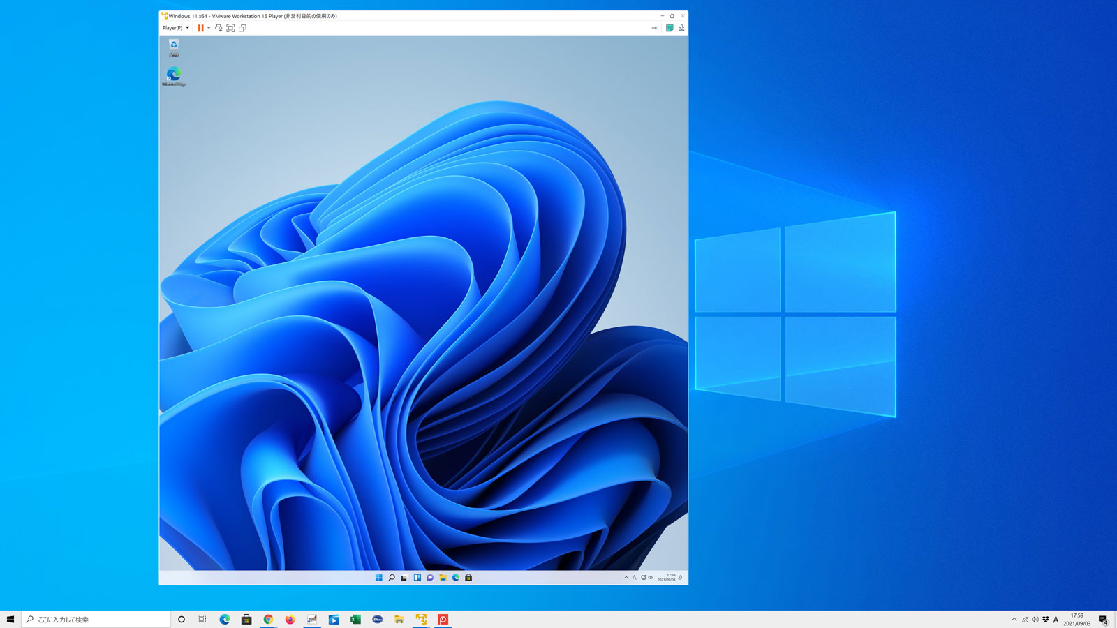The image size is (1117, 628).
Task: Launch Edge from the Windows 11 taskbar
Action: coord(456,578)
